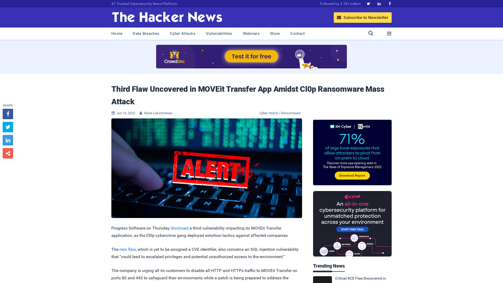
Task: Click the Download Report button in XM Cyber ad
Action: tap(352, 176)
